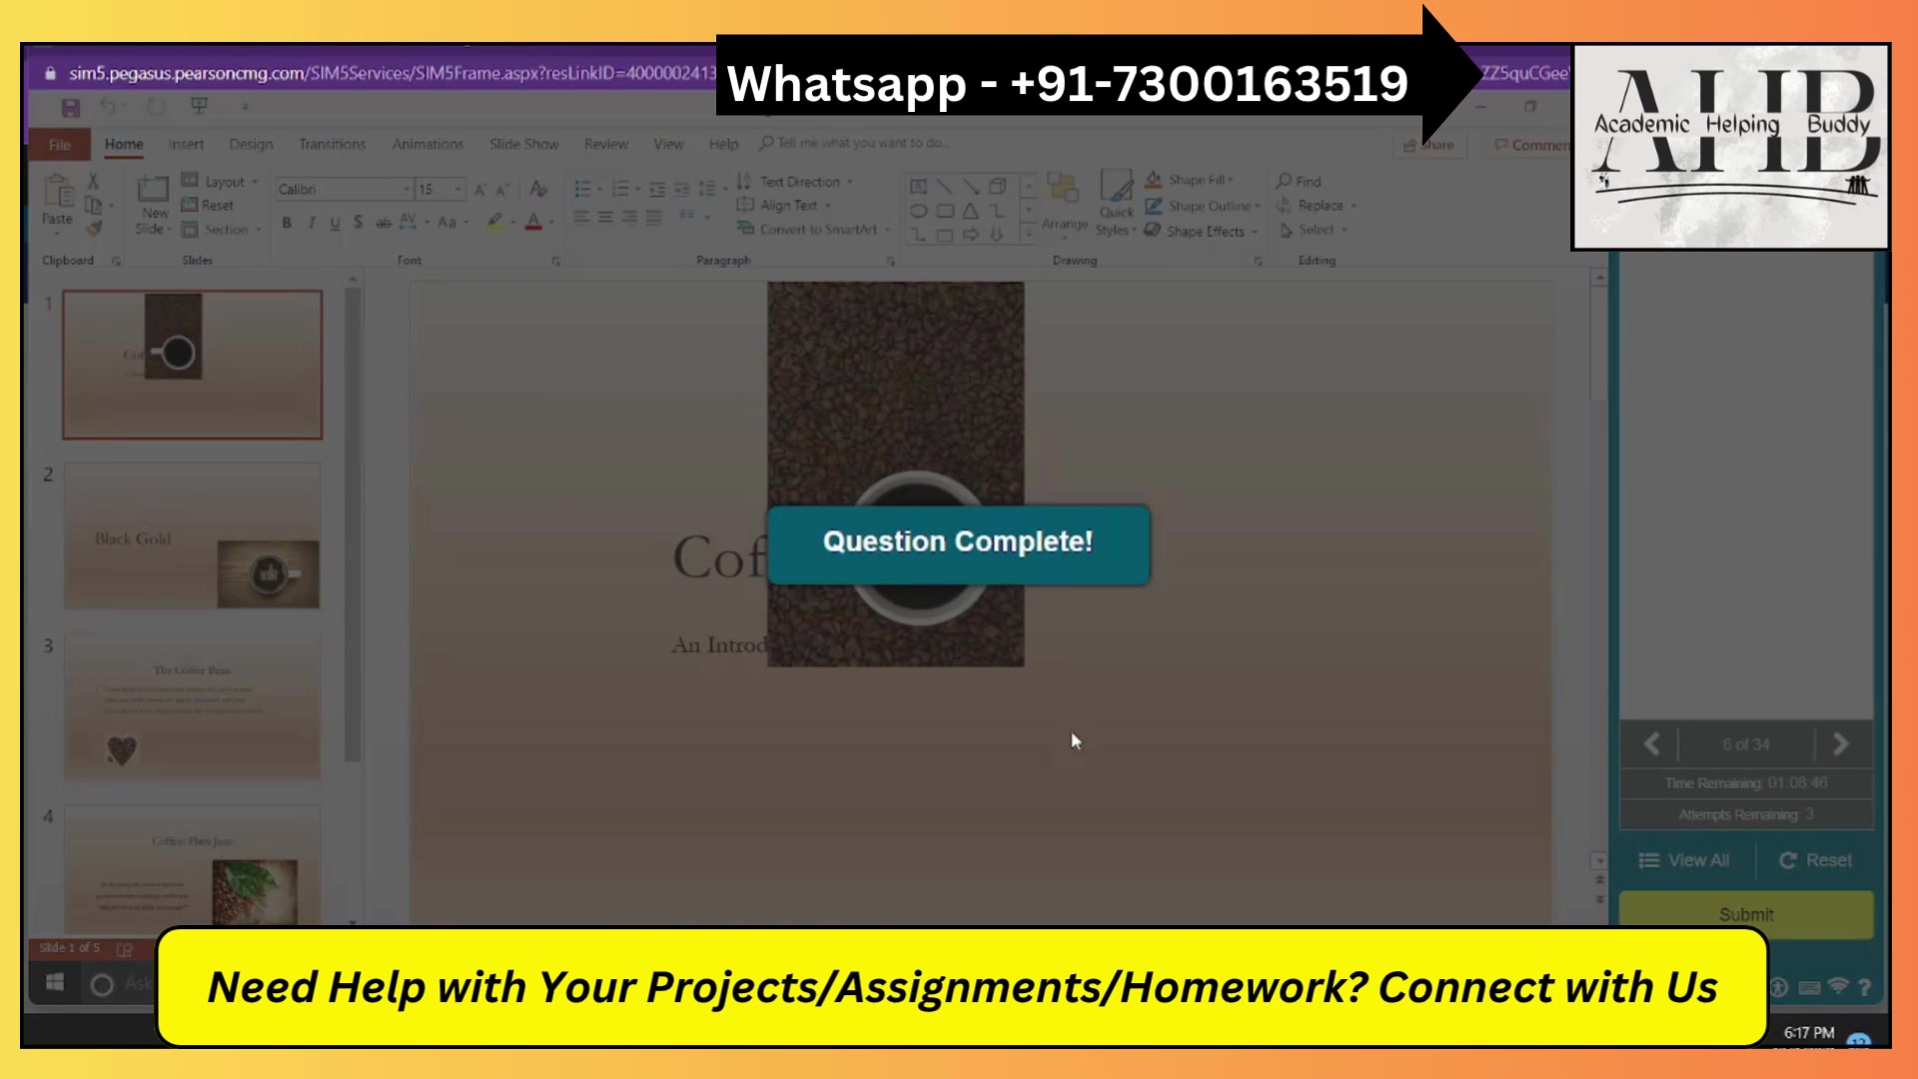The height and width of the screenshot is (1079, 1918).
Task: Decrease font size with the smaller A icon
Action: [x=502, y=189]
